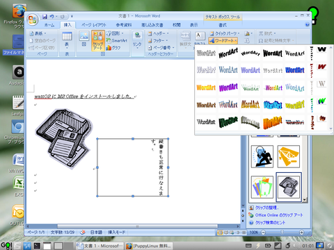This screenshot has height=250, width=334.
Task: Click the 文字数 13/29 word count
Action: [63, 232]
